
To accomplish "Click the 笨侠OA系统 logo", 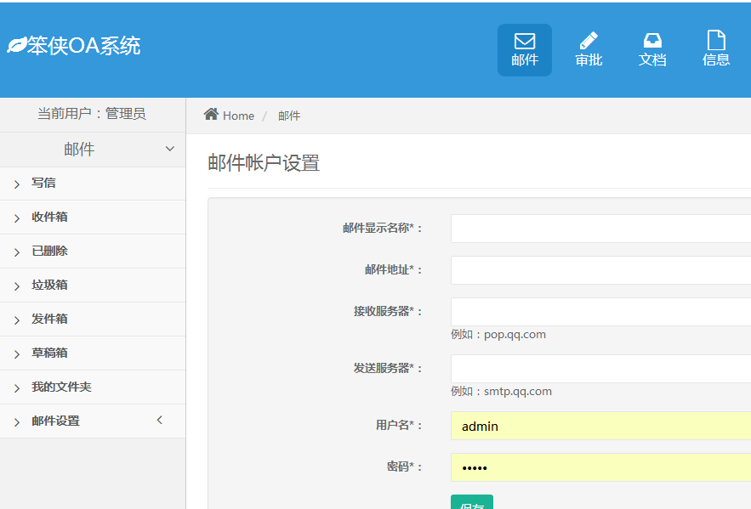I will click(x=74, y=45).
